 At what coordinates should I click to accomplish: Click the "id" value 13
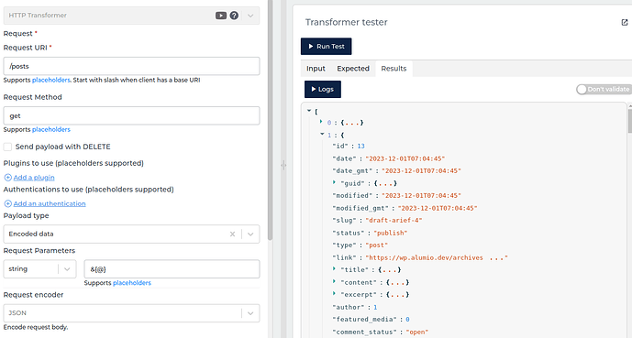tap(360, 146)
